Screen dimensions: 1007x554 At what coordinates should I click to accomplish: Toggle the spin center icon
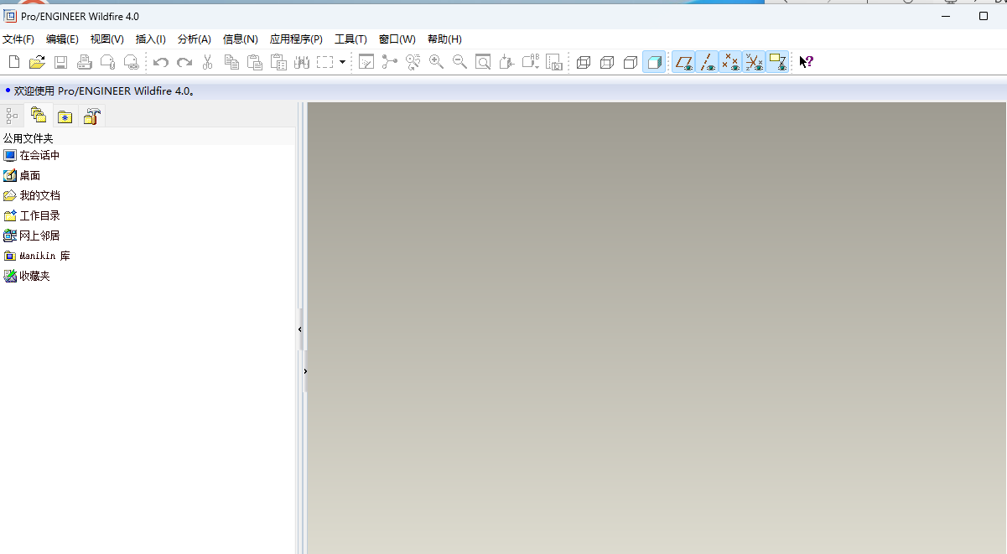pos(389,62)
